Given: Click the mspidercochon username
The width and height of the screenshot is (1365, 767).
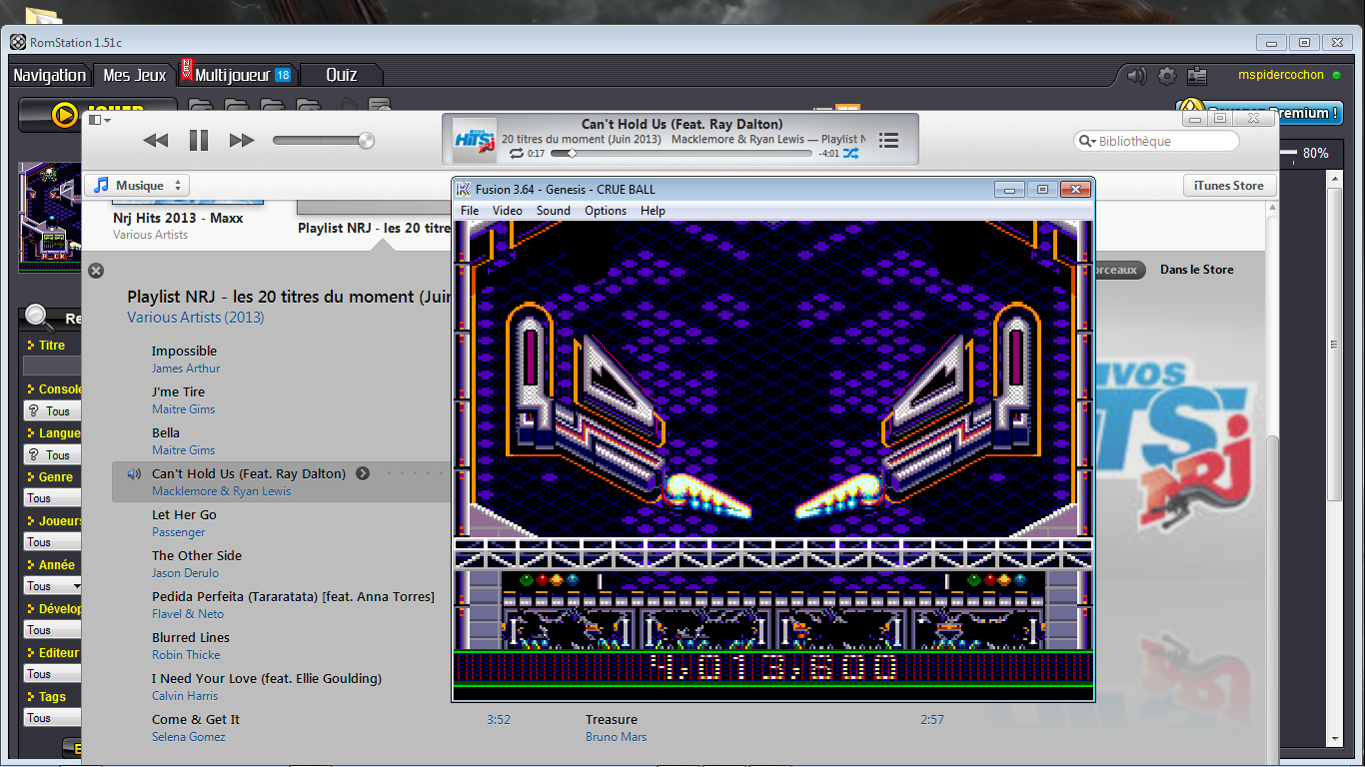Looking at the screenshot, I should pos(1281,75).
